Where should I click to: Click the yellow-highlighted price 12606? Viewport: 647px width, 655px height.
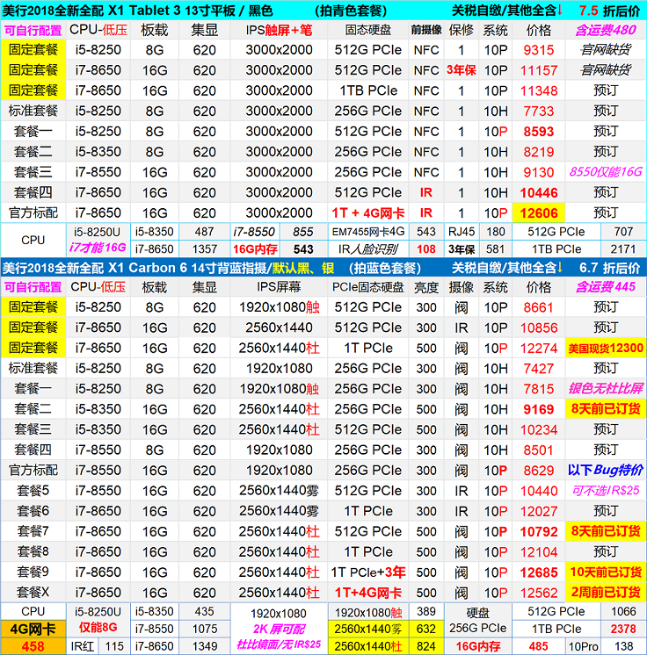539,213
